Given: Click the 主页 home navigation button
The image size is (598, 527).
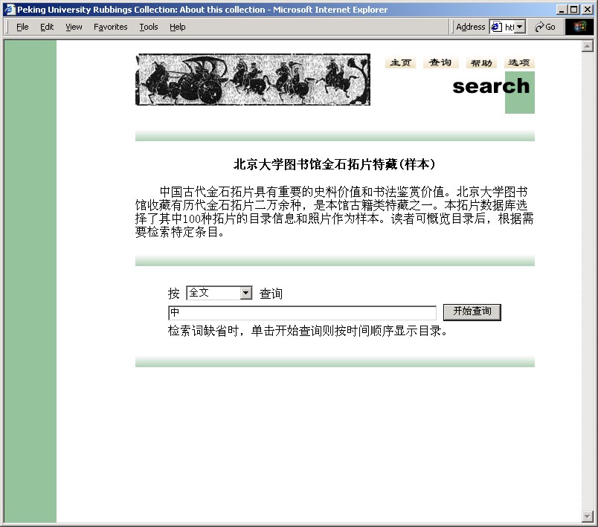Looking at the screenshot, I should [400, 62].
